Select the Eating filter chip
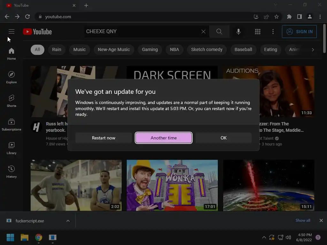The width and height of the screenshot is (327, 245). click(x=270, y=49)
